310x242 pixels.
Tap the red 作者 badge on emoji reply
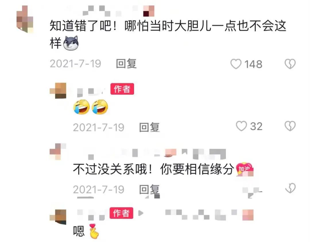click(x=122, y=89)
